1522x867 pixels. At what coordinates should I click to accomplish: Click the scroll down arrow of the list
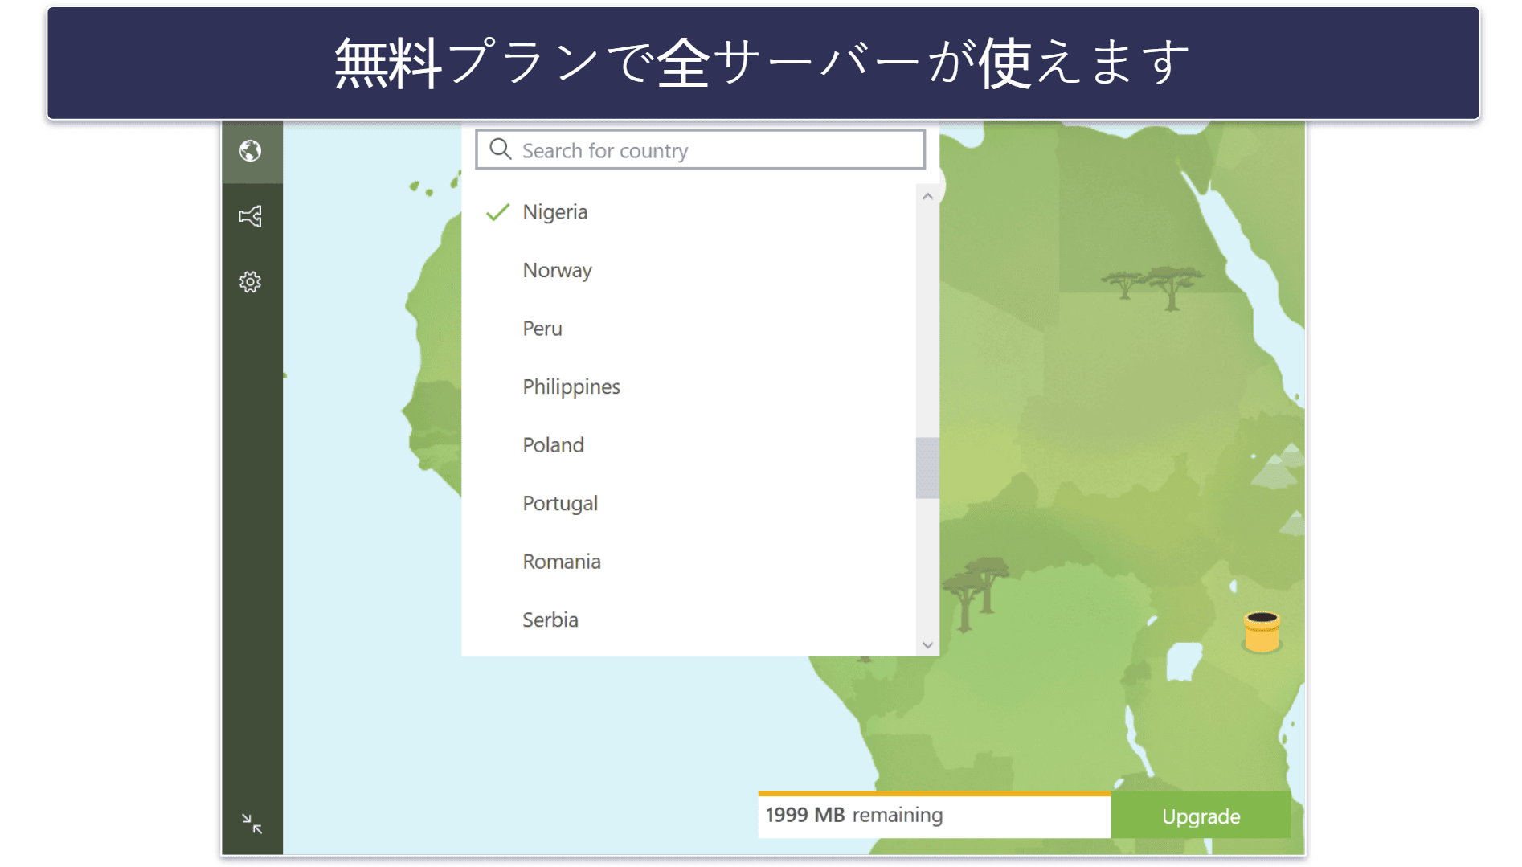pos(927,644)
